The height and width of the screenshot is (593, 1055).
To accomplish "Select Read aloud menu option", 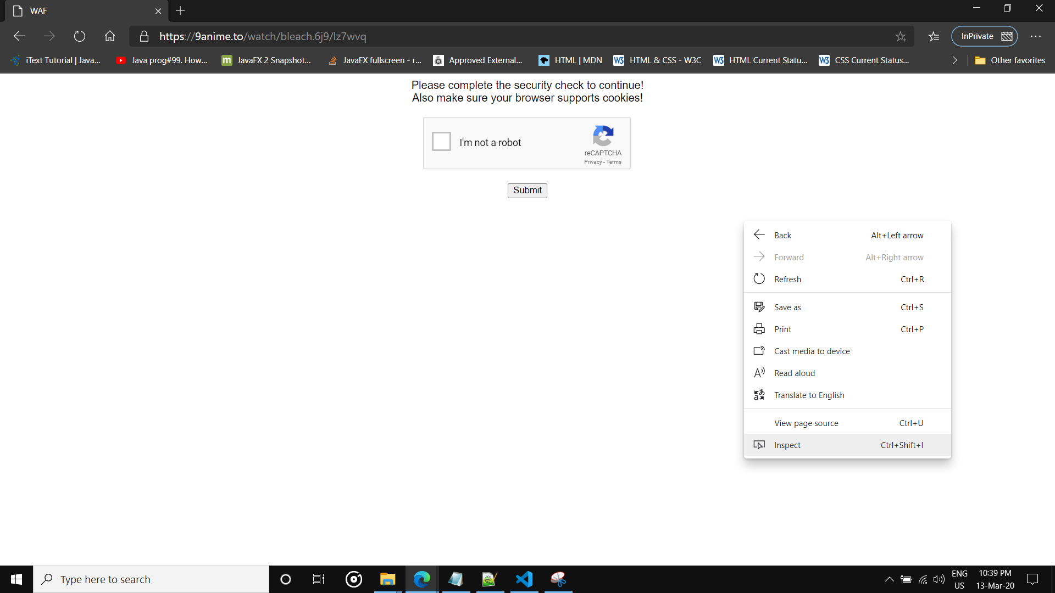I will (794, 372).
